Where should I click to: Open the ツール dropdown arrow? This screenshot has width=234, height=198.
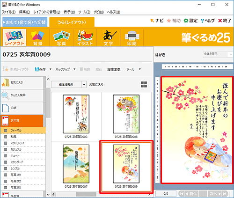(140, 69)
